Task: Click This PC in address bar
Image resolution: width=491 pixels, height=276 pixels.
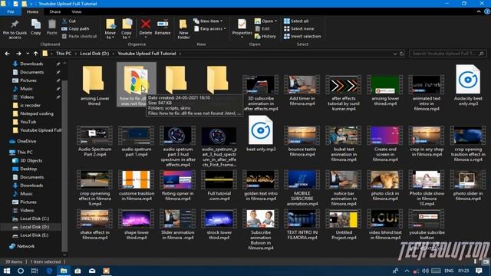Action: (64, 54)
